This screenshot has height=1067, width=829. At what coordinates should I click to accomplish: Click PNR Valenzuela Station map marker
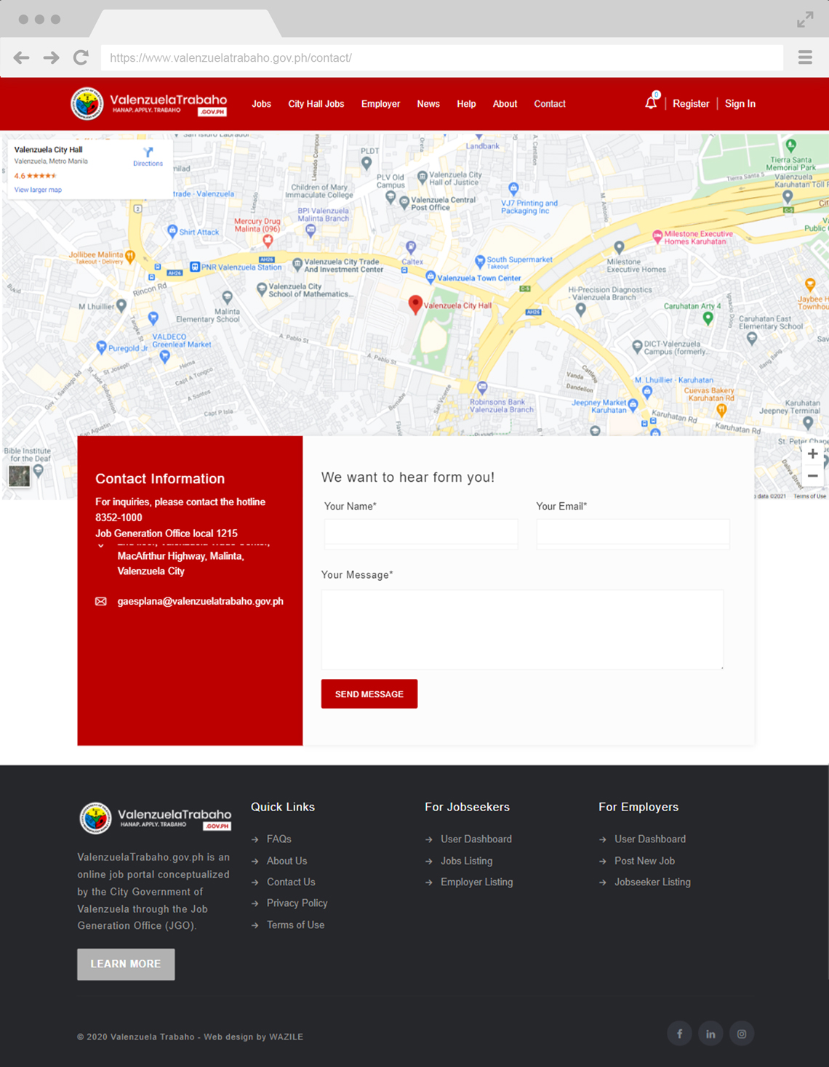tap(195, 267)
